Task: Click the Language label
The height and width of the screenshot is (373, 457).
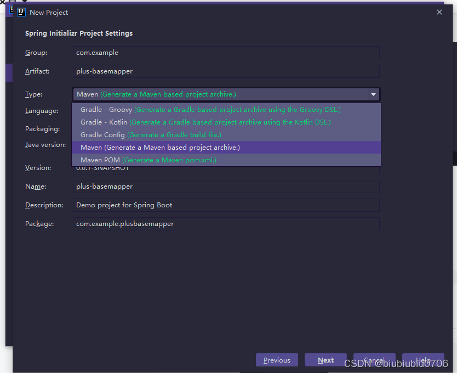Action: coord(42,111)
